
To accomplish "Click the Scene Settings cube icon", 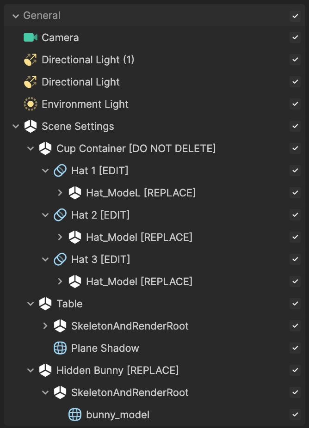I will [31, 126].
